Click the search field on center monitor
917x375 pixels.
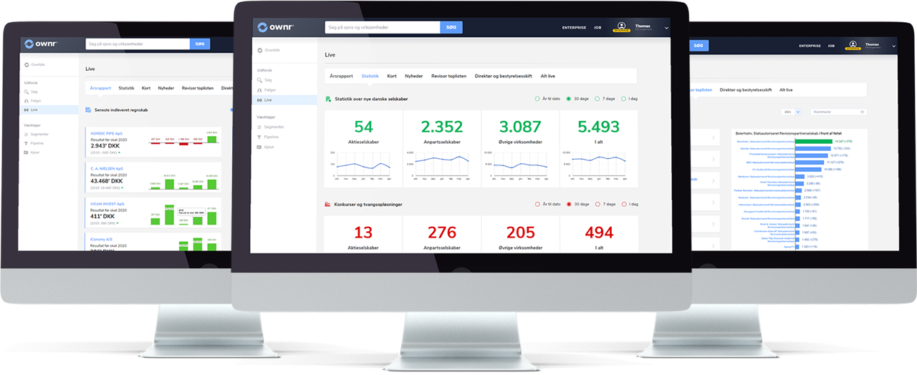click(x=381, y=27)
